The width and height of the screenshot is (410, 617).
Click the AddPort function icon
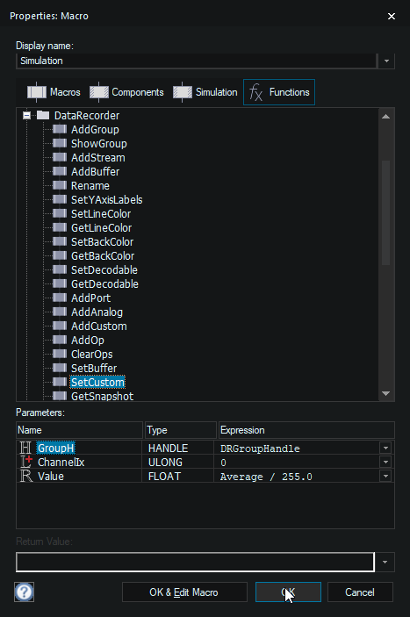pos(60,298)
